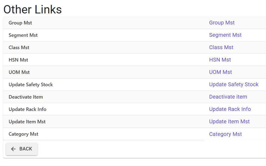Select the Update Rack Info row label
The height and width of the screenshot is (166, 266).
click(27, 109)
